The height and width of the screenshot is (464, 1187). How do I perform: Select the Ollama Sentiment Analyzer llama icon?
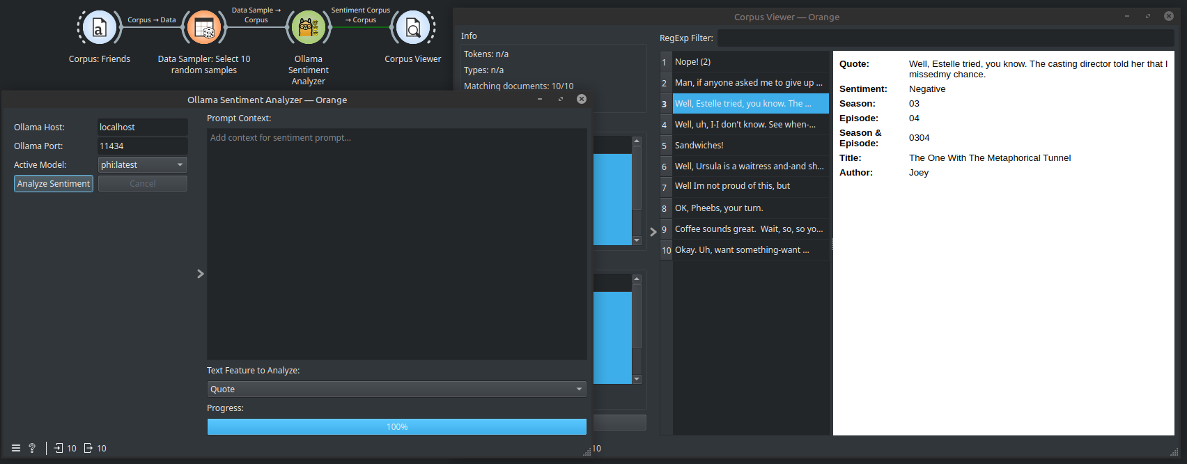[x=309, y=28]
